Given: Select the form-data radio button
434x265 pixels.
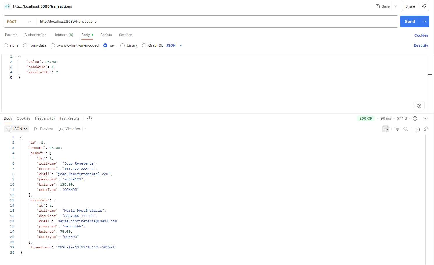Looking at the screenshot, I should pos(25,45).
